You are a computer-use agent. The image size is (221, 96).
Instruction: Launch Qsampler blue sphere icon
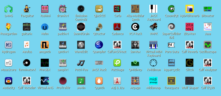click(99, 45)
